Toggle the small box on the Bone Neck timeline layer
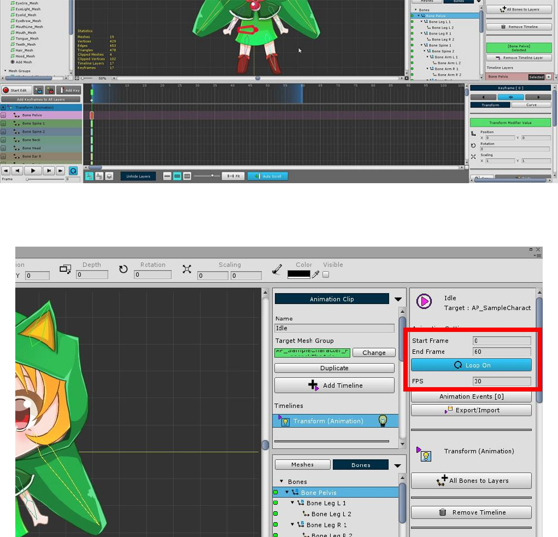Screen dimensions: 558x537 coord(3,139)
